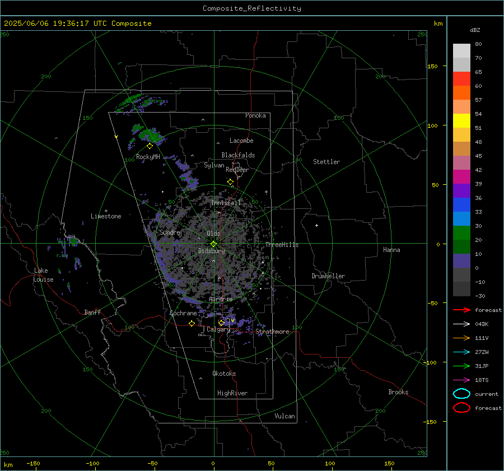
Task: Click the yellow radar-site diamond above Didsbury
Action: (213, 244)
